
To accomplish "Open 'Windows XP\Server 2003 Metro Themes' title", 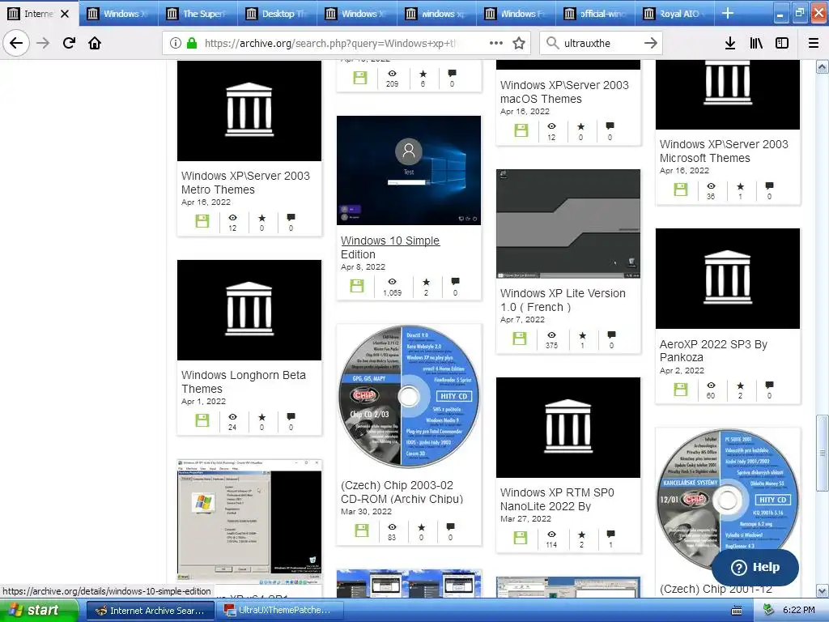I will (245, 182).
